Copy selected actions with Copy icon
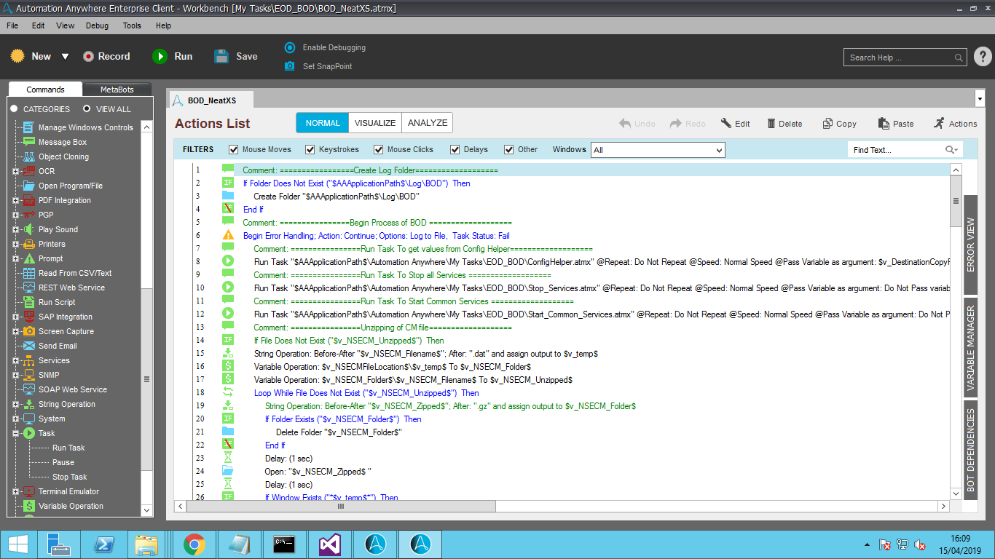The height and width of the screenshot is (559, 995). pos(828,124)
